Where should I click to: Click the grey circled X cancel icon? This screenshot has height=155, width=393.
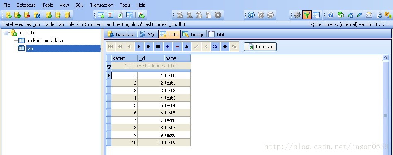click(218, 15)
